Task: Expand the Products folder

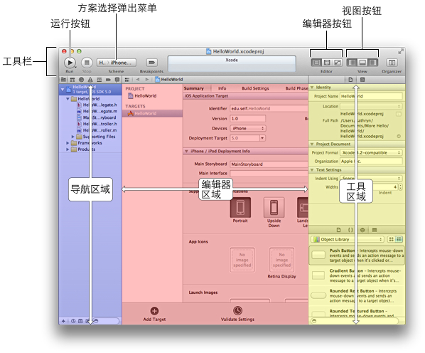Action: click(68, 149)
